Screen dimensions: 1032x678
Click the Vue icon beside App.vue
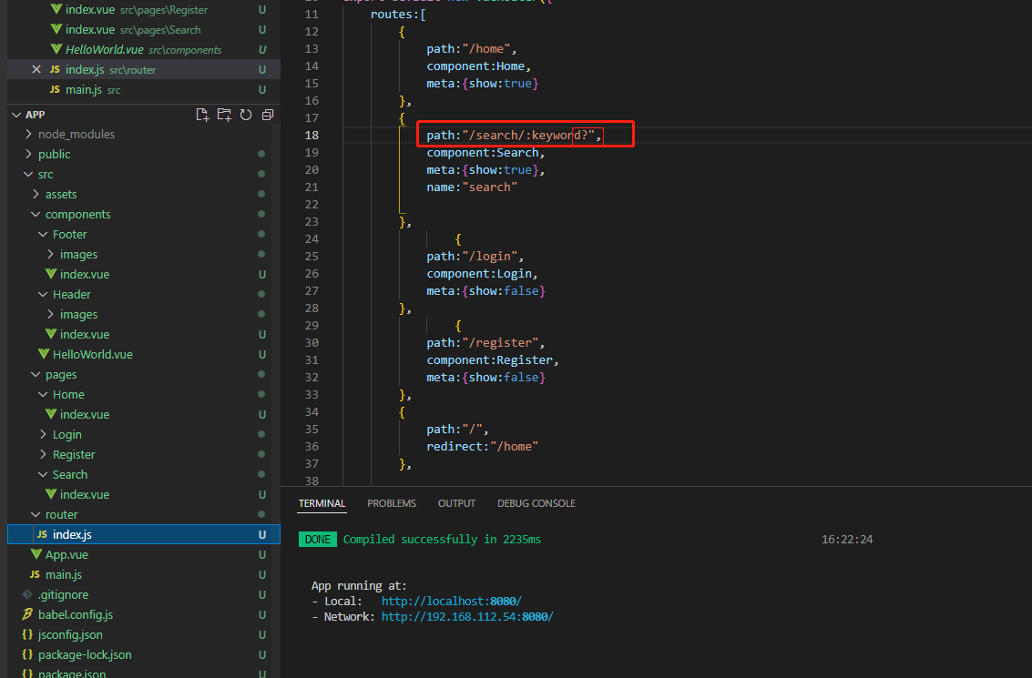36,555
